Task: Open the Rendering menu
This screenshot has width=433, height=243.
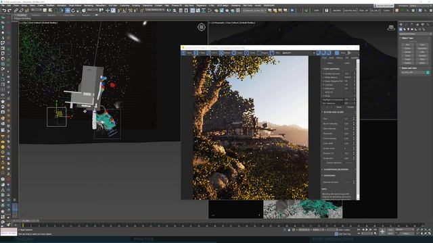Action: click(x=89, y=5)
